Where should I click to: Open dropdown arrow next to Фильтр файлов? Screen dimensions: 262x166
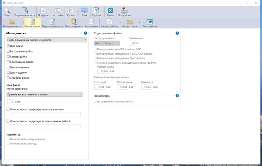[120, 23]
